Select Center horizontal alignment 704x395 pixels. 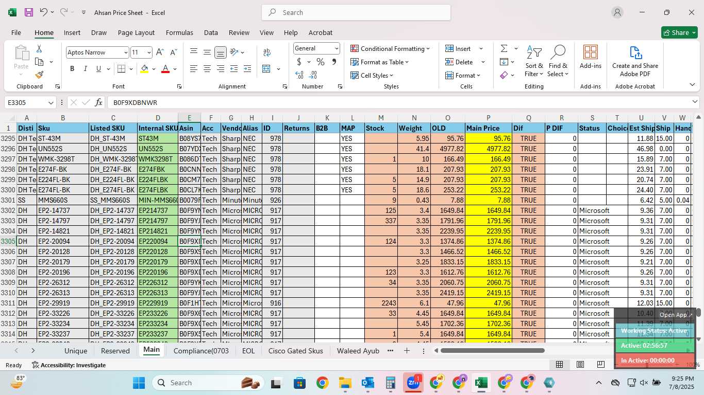coord(207,68)
